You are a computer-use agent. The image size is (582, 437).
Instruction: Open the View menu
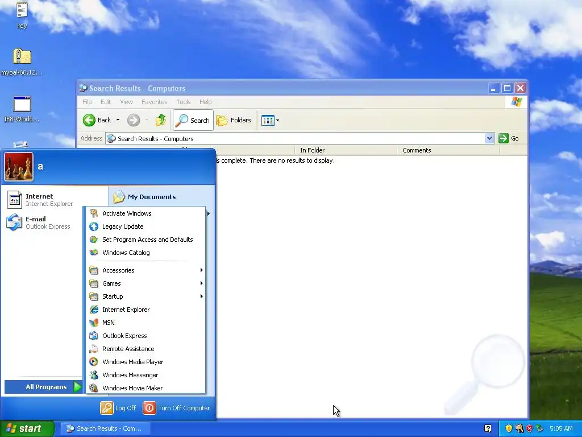tap(126, 102)
